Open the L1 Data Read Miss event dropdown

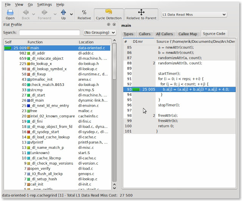[194, 15]
